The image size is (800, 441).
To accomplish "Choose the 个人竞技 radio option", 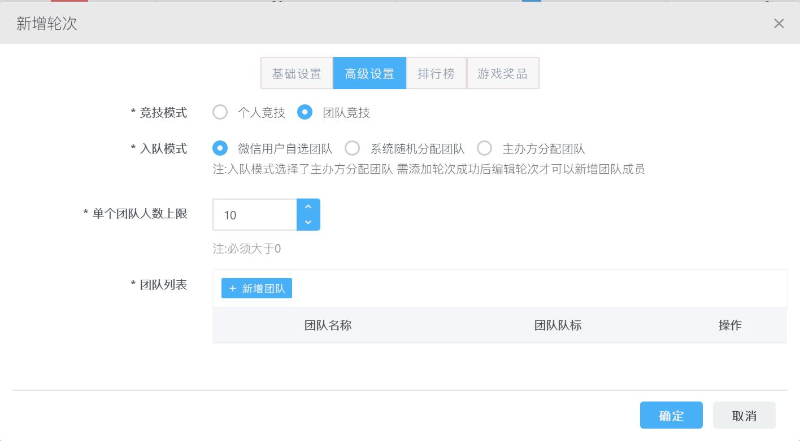I will tap(220, 112).
